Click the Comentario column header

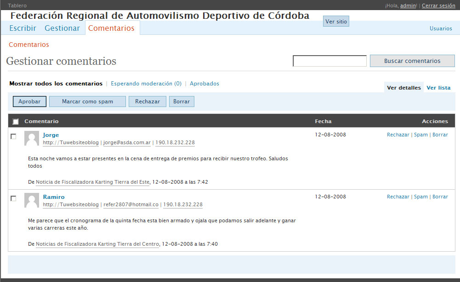pyautogui.click(x=41, y=121)
